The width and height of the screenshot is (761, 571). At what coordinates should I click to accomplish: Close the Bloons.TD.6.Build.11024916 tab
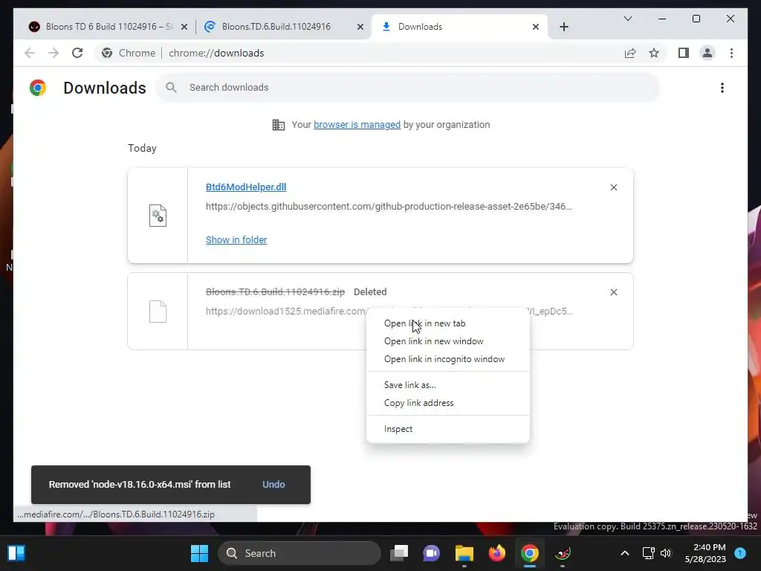[360, 27]
